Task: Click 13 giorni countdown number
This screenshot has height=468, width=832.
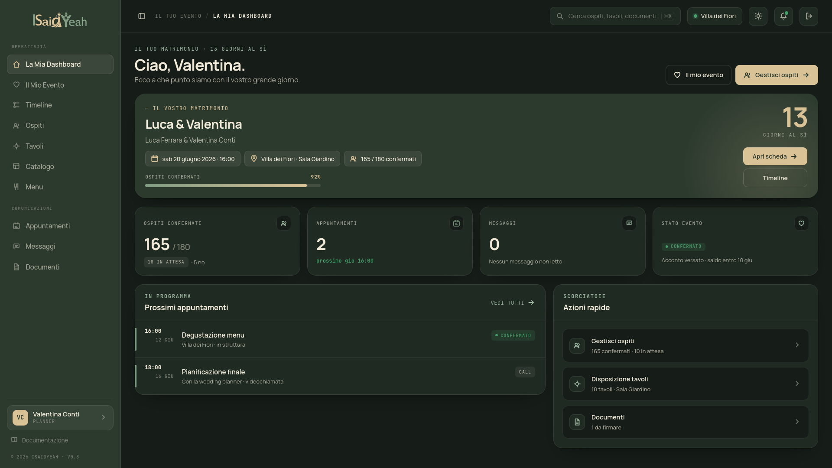Action: (x=795, y=117)
